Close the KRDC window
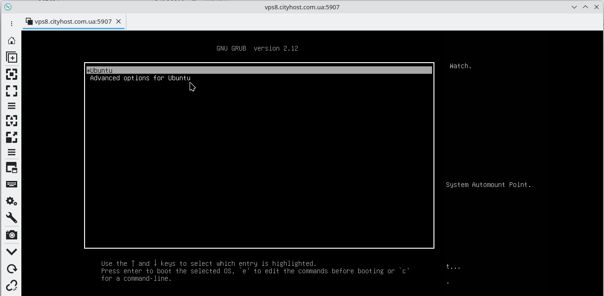The height and width of the screenshot is (296, 604). (597, 7)
